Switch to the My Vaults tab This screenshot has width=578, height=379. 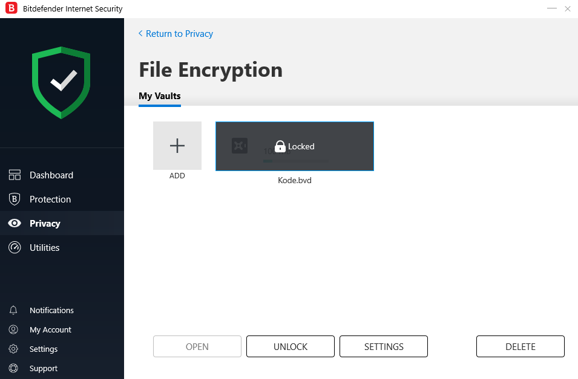[x=160, y=96]
